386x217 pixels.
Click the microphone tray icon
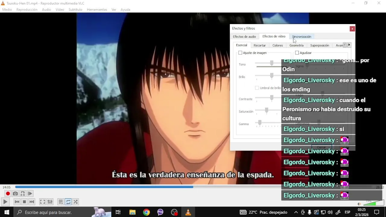pyautogui.click(x=310, y=212)
